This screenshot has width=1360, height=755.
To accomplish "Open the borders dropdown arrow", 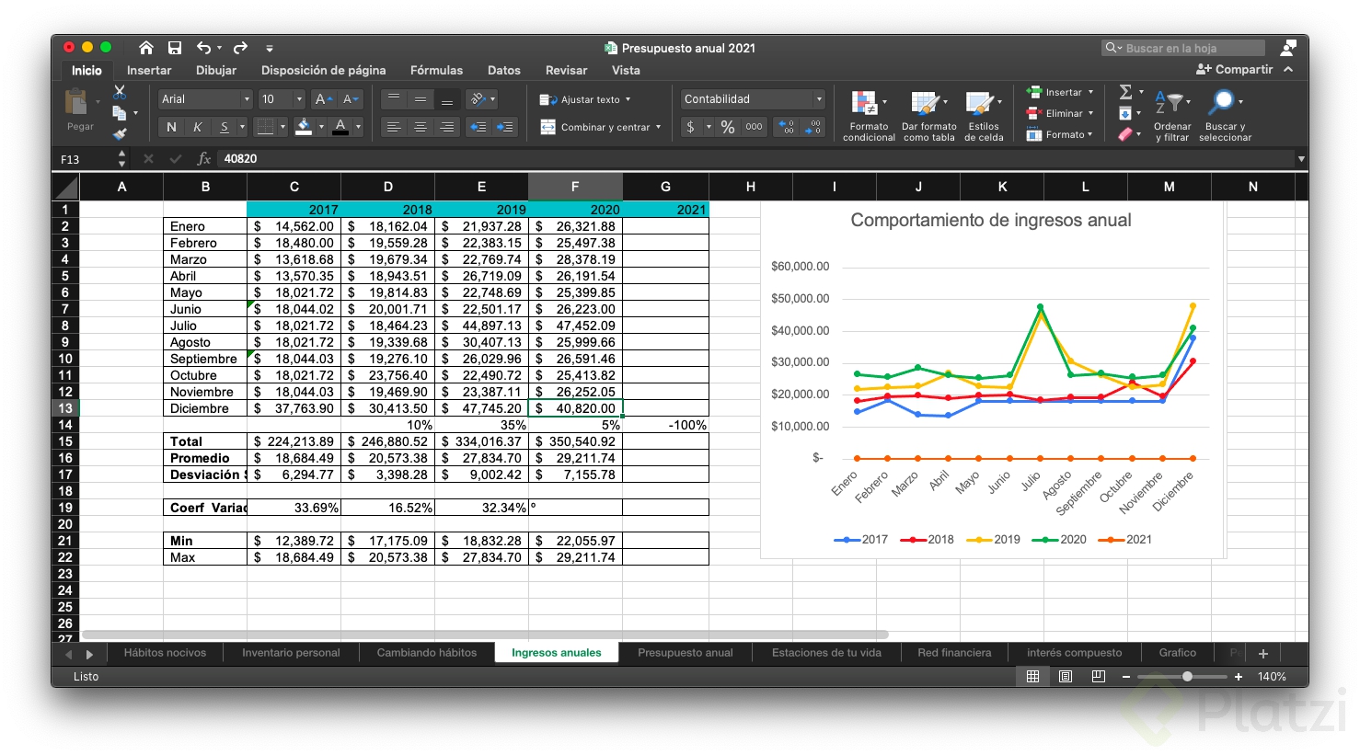I will 282,127.
